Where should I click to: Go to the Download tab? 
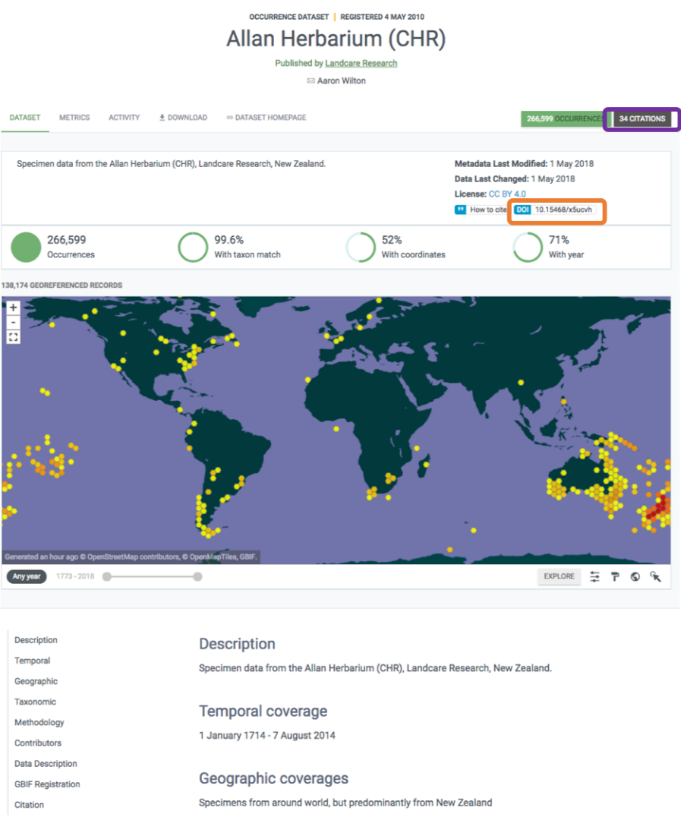[x=183, y=118]
